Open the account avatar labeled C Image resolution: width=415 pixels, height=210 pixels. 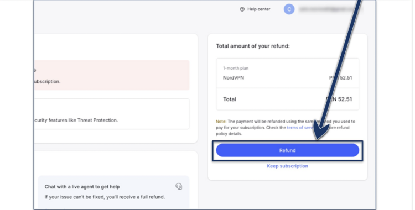click(x=289, y=9)
